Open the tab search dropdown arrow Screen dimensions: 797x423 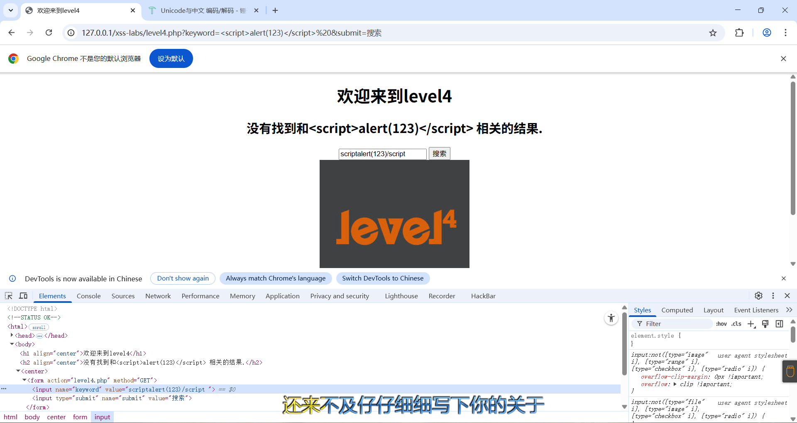click(x=11, y=10)
